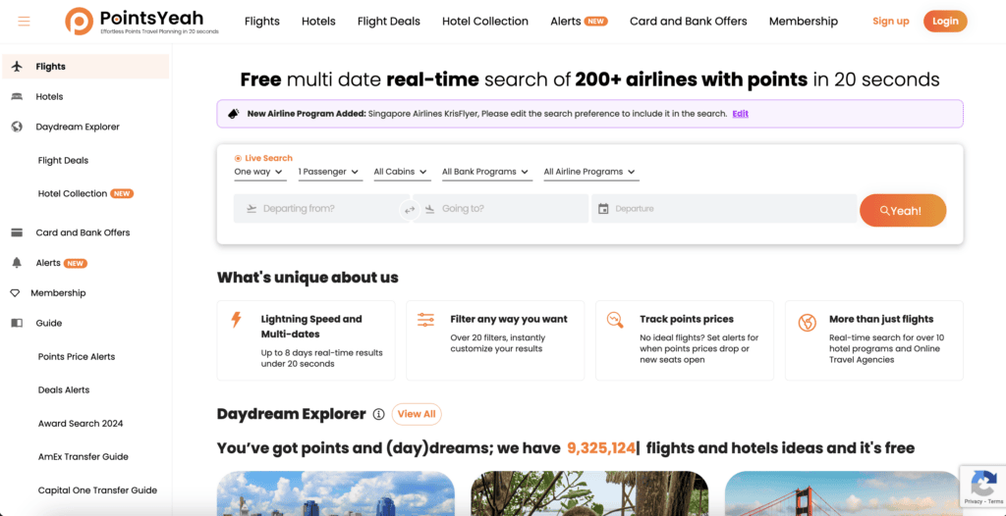Expand the All Cabins dropdown

[401, 172]
